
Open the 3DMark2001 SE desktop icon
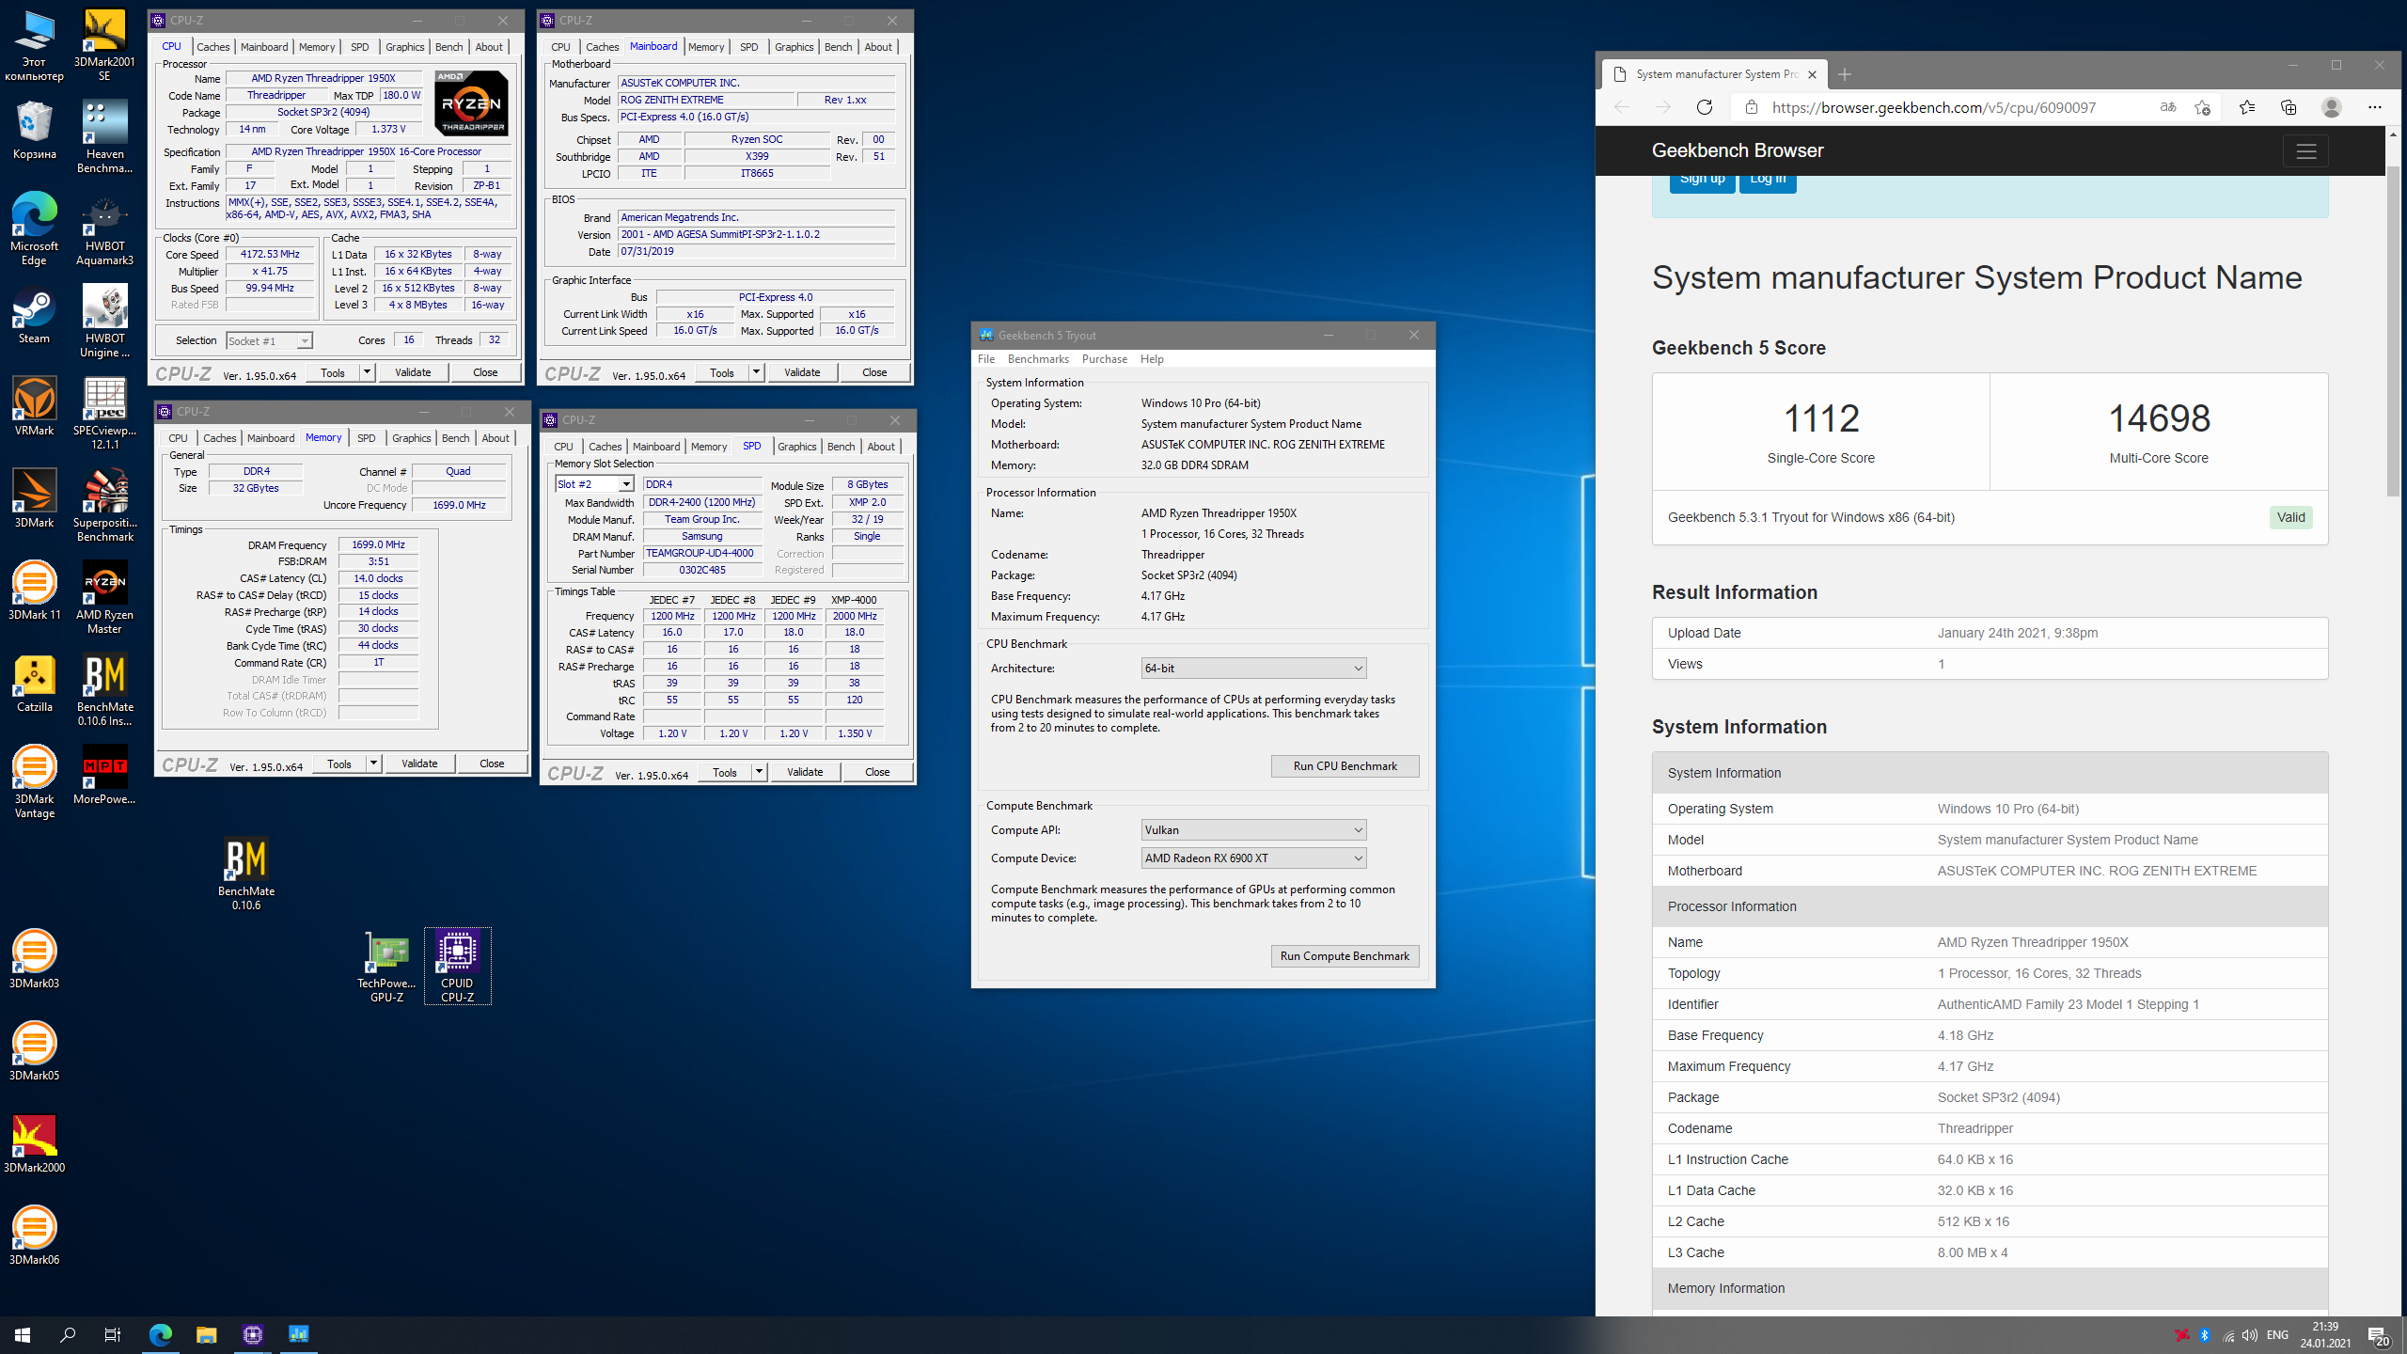click(104, 45)
